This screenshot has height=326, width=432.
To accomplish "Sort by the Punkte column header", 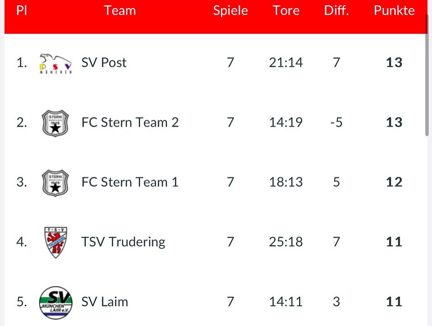I will click(x=394, y=11).
